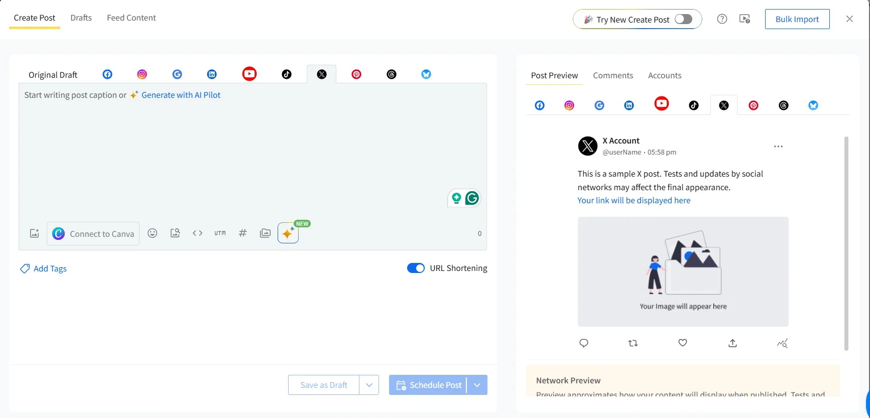Image resolution: width=870 pixels, height=418 pixels.
Task: Show TikTok preview in Post Preview panel
Action: tap(694, 105)
